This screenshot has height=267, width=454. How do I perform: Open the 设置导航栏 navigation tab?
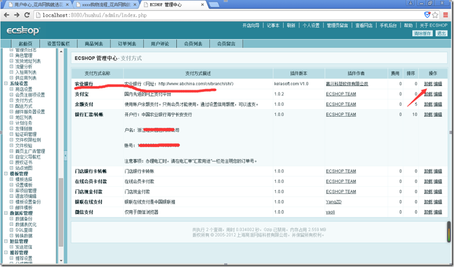pos(59,44)
